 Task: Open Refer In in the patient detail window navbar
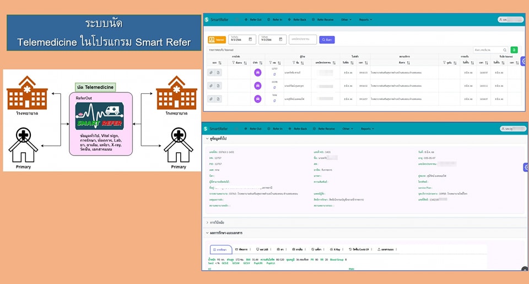coord(275,129)
